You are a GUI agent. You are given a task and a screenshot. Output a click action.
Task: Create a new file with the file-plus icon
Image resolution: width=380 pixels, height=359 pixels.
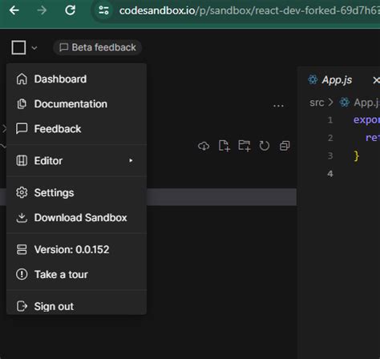point(224,146)
